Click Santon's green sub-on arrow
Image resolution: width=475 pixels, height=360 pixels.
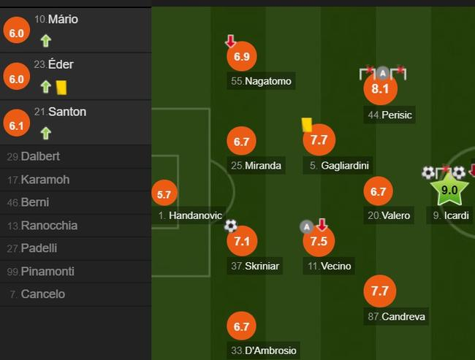click(45, 133)
